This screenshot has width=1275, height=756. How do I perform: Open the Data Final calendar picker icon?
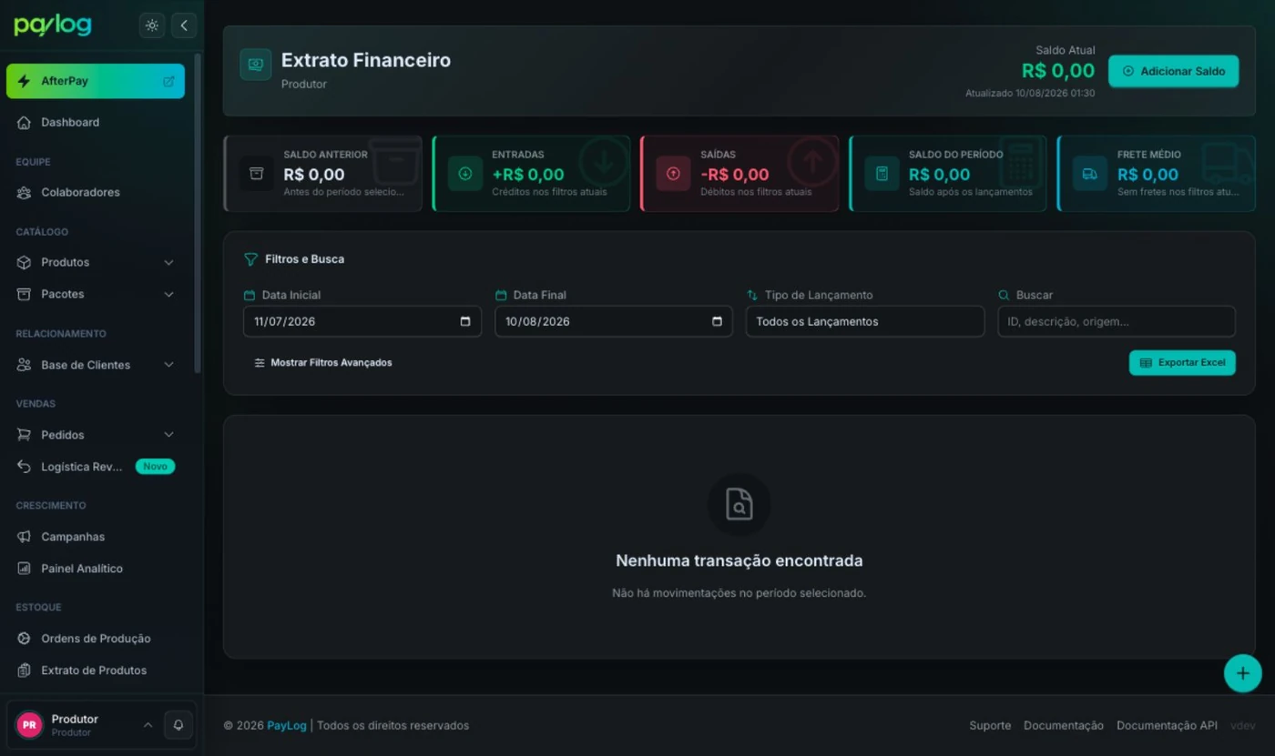717,321
